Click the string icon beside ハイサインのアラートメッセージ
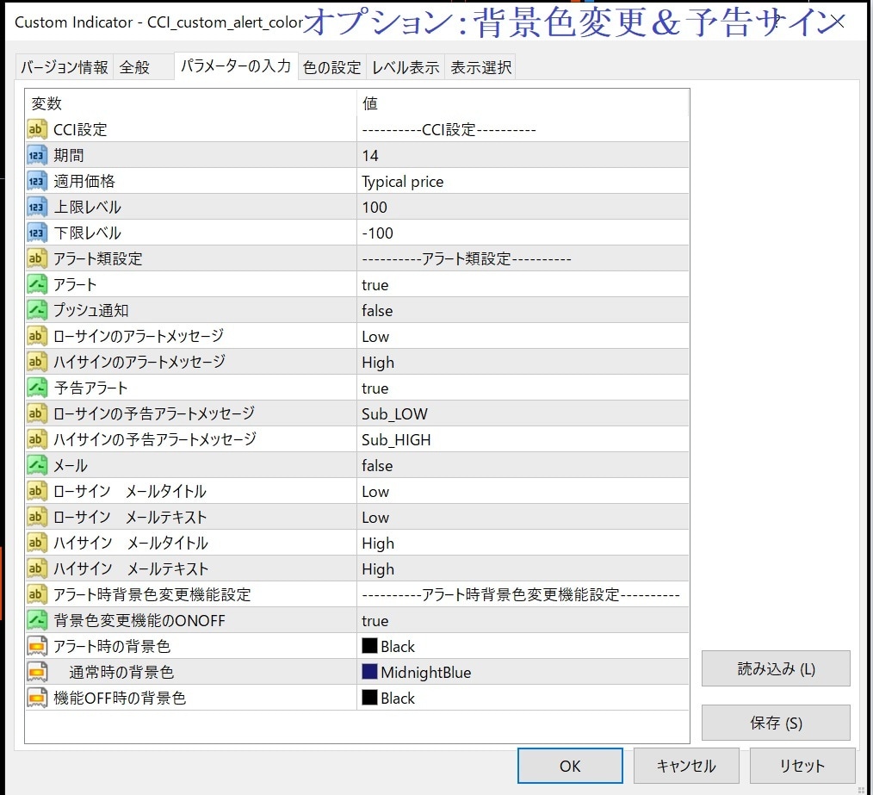The height and width of the screenshot is (795, 873). click(37, 362)
